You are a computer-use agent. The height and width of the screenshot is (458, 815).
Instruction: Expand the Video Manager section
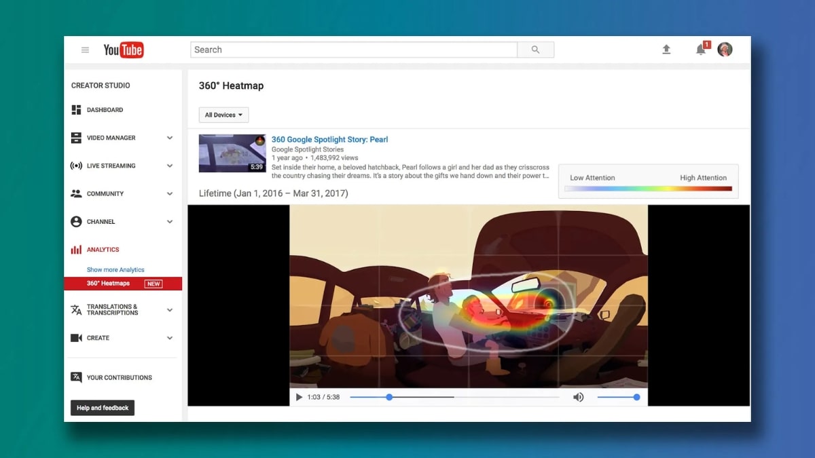pyautogui.click(x=169, y=138)
